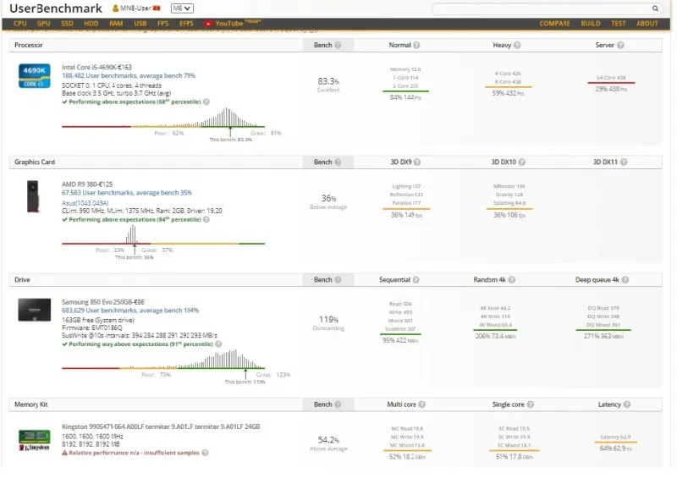The image size is (677, 484).
Task: Open the FPS menu item
Action: [163, 24]
